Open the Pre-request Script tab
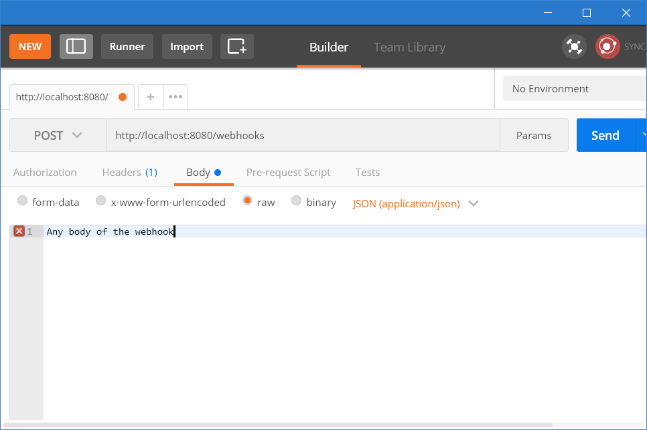Image resolution: width=647 pixels, height=430 pixels. 288,172
